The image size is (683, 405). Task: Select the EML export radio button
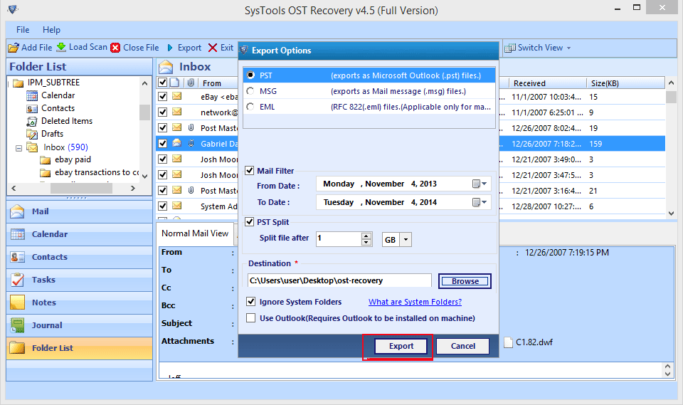coord(250,106)
